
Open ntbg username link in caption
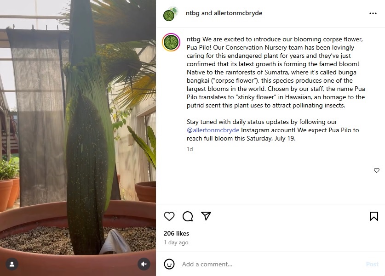pyautogui.click(x=194, y=39)
